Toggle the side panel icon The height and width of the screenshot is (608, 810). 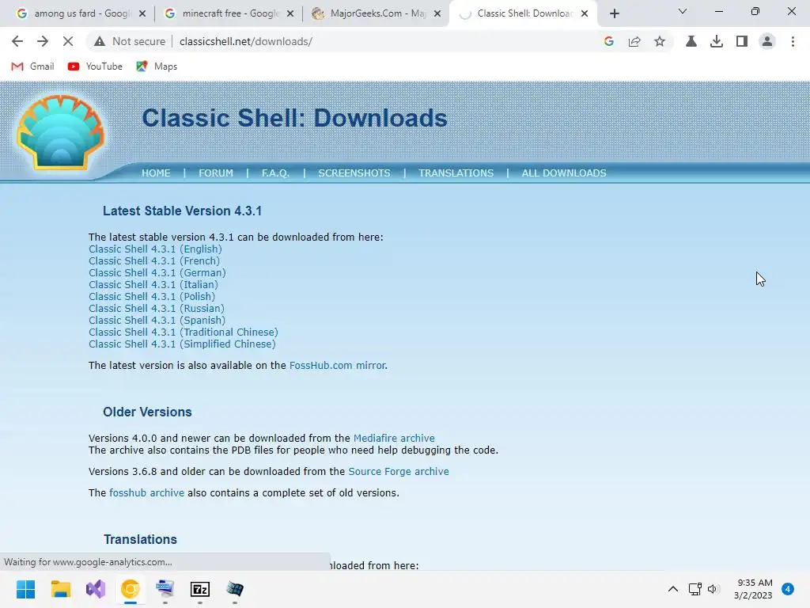[x=742, y=41]
